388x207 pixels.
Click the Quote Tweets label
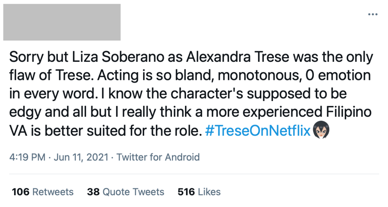pyautogui.click(x=133, y=192)
